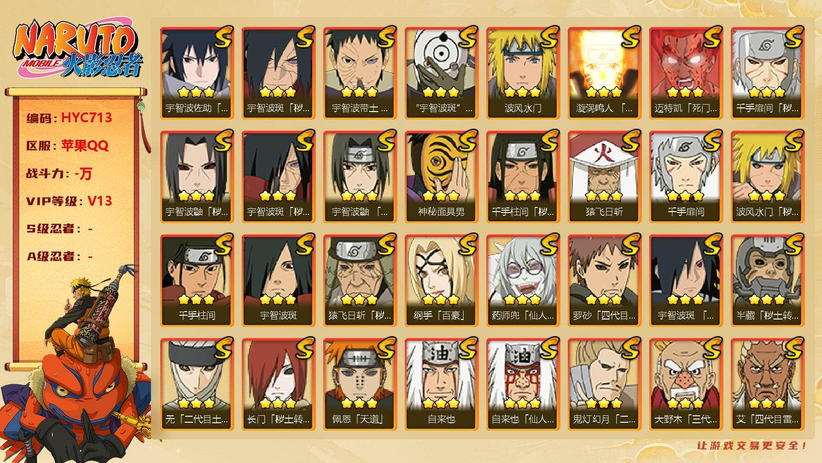
Task: Select the 波风水门 card in the first row
Action: pyautogui.click(x=523, y=73)
